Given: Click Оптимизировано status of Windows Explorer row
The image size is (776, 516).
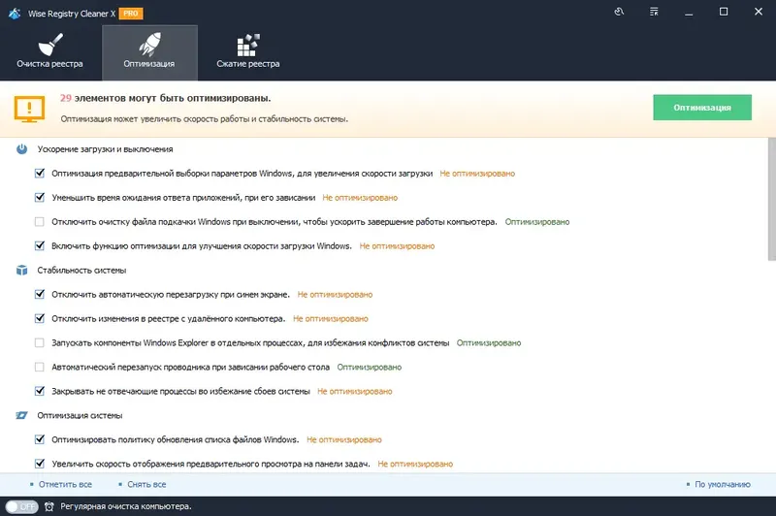Looking at the screenshot, I should click(489, 342).
